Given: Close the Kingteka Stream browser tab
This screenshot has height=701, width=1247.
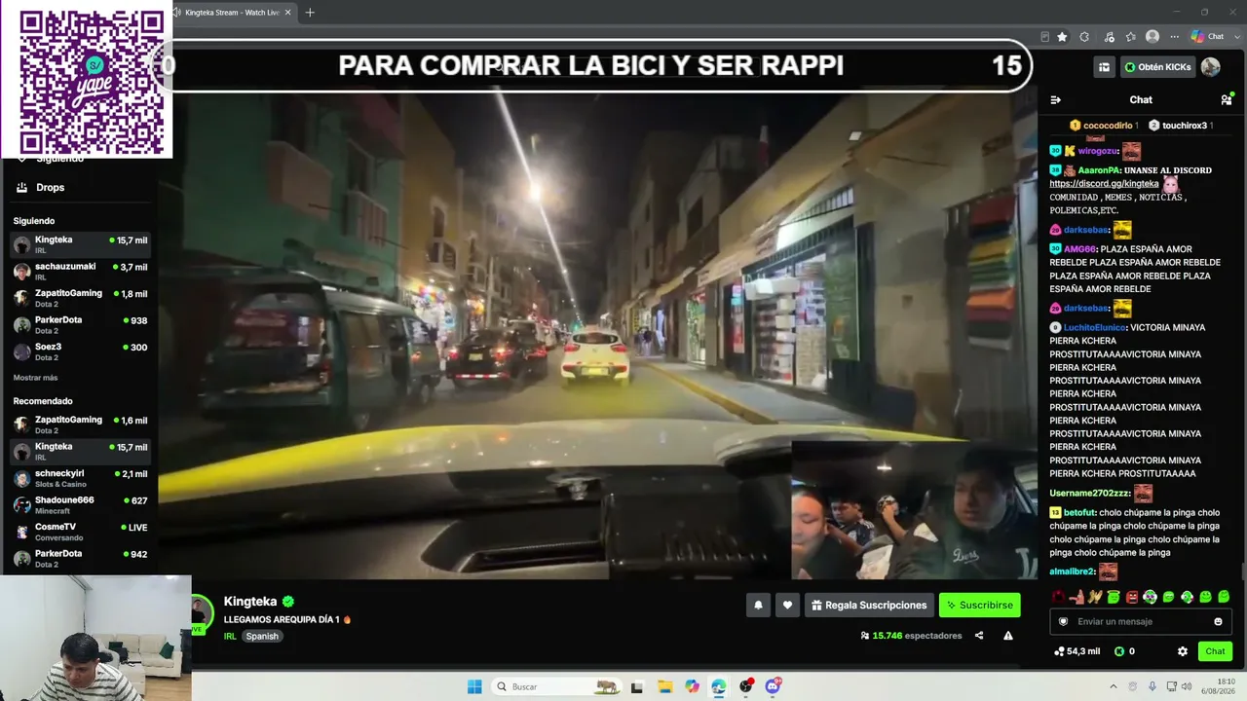Looking at the screenshot, I should [x=287, y=13].
